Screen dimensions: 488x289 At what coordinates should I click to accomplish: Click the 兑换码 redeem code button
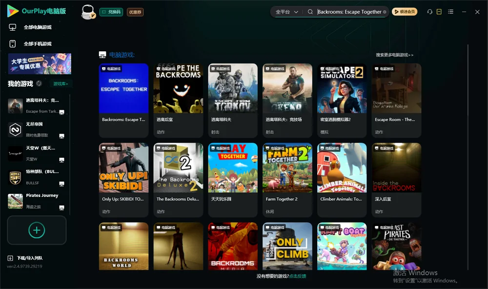pos(111,12)
